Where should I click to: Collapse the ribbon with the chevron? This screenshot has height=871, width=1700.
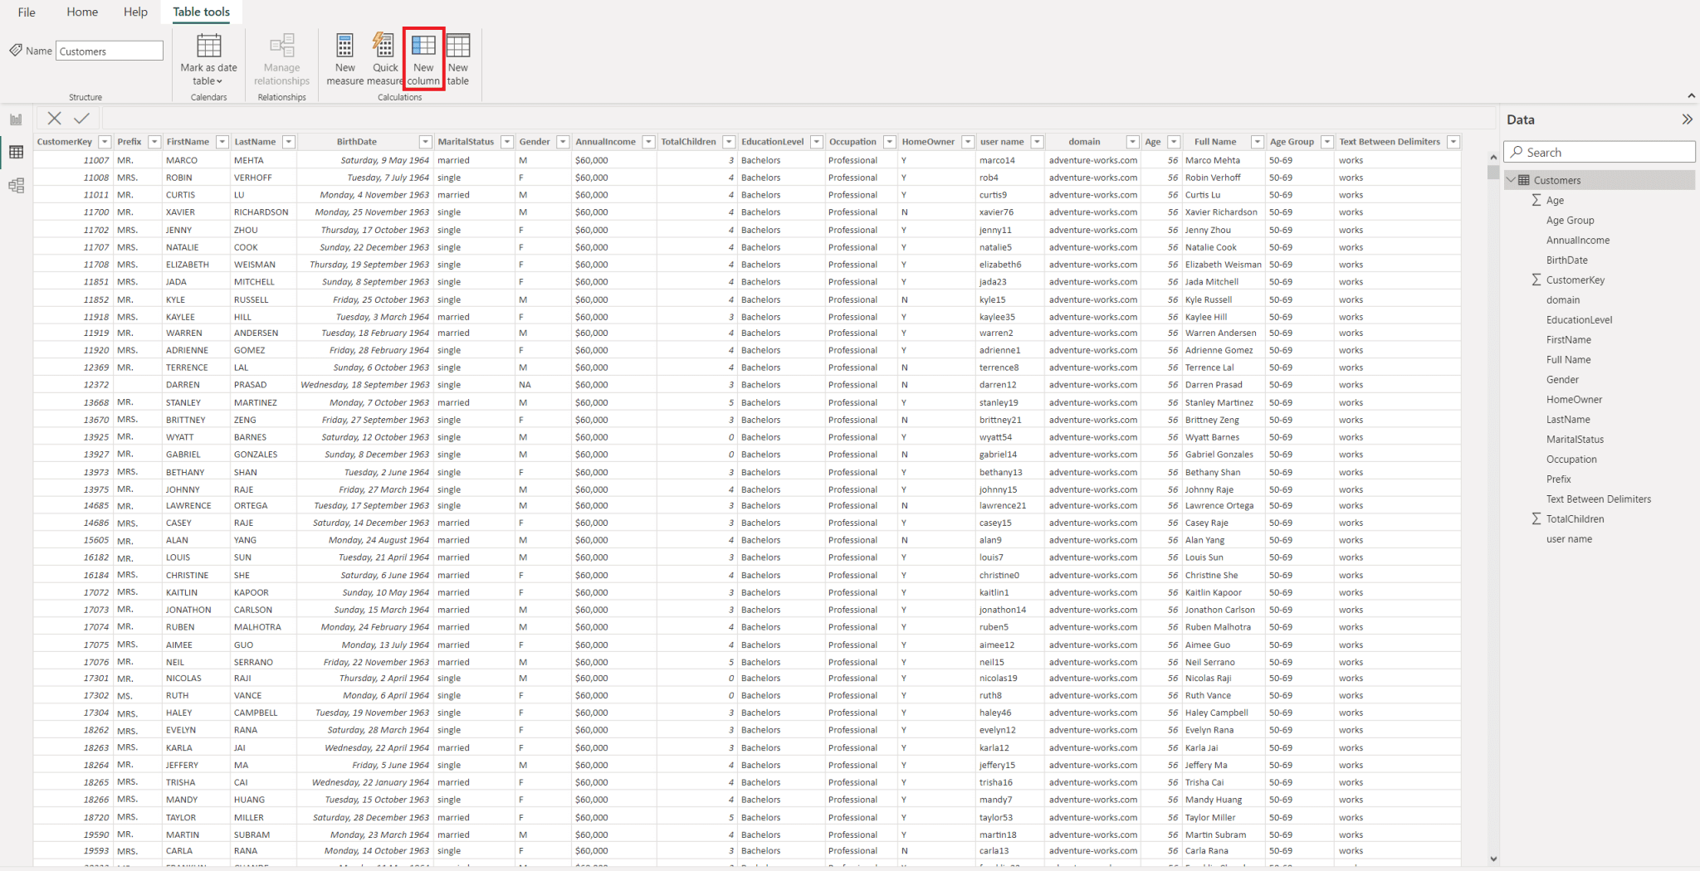[1691, 95]
